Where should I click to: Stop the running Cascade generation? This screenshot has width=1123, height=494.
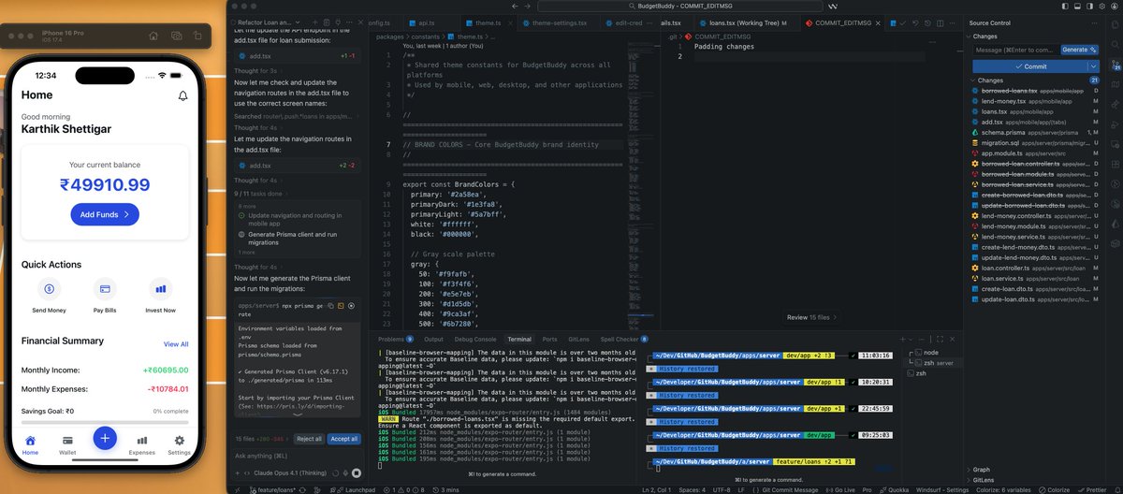356,474
